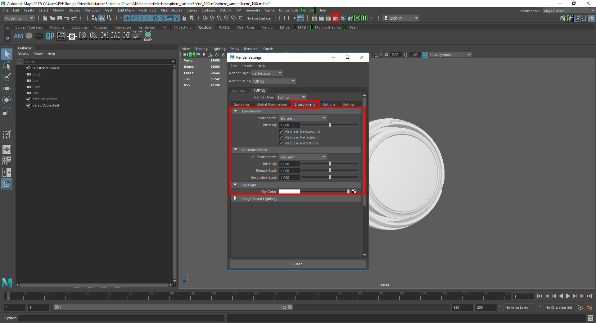Click the FBX Export shelf icon
596x323 pixels.
coord(83,36)
